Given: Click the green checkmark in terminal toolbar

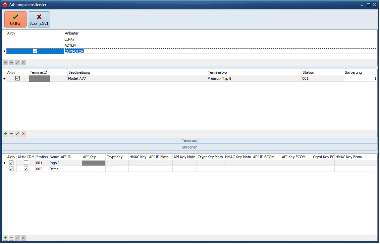Looking at the screenshot, I should pos(17,134).
